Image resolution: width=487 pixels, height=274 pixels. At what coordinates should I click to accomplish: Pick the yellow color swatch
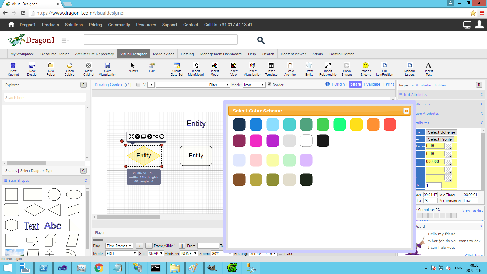pos(356,125)
